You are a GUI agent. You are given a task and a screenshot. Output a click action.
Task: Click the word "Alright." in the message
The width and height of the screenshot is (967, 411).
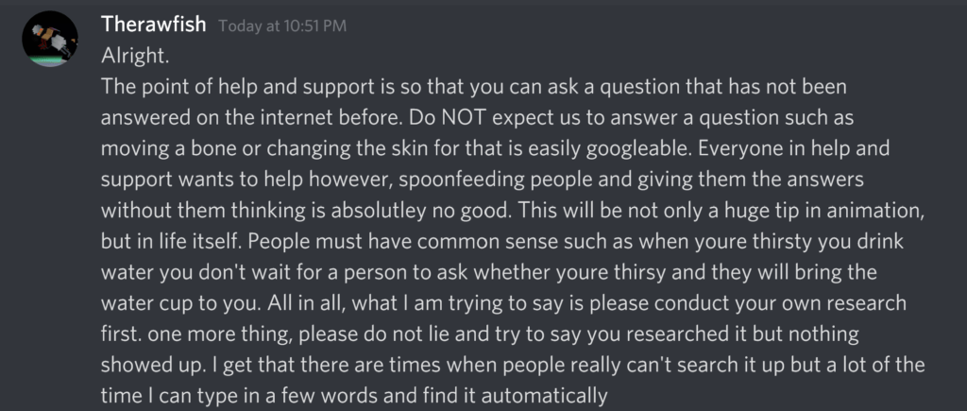pyautogui.click(x=135, y=56)
